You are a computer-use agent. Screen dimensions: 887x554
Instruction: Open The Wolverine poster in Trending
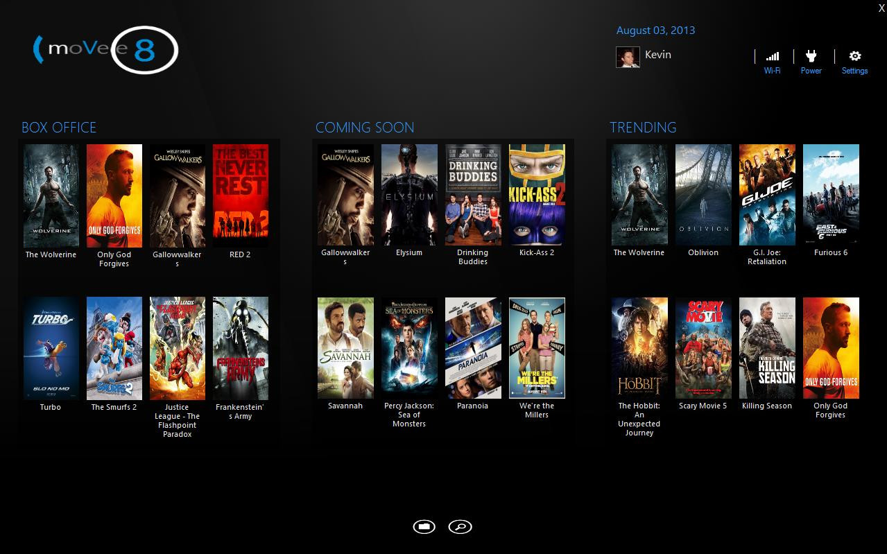(639, 195)
